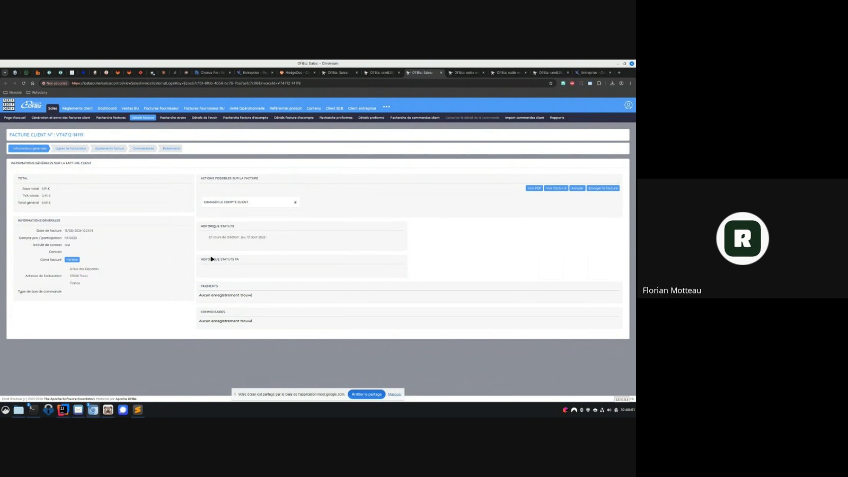
Task: Open the 'Factures fournisseur' menu item
Action: click(161, 108)
